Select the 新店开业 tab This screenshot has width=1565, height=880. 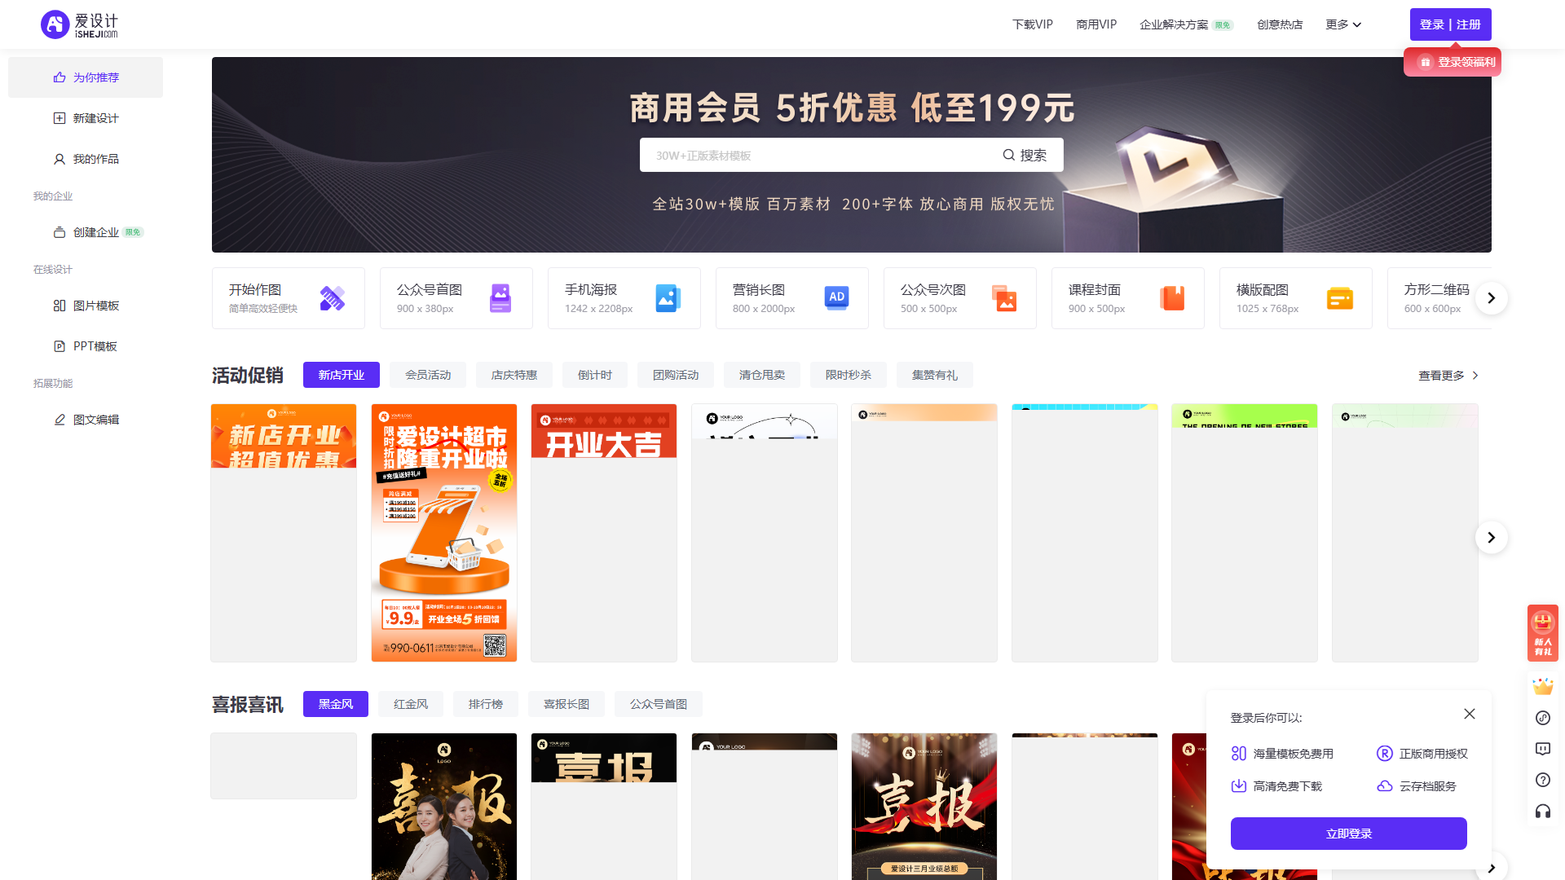(342, 375)
